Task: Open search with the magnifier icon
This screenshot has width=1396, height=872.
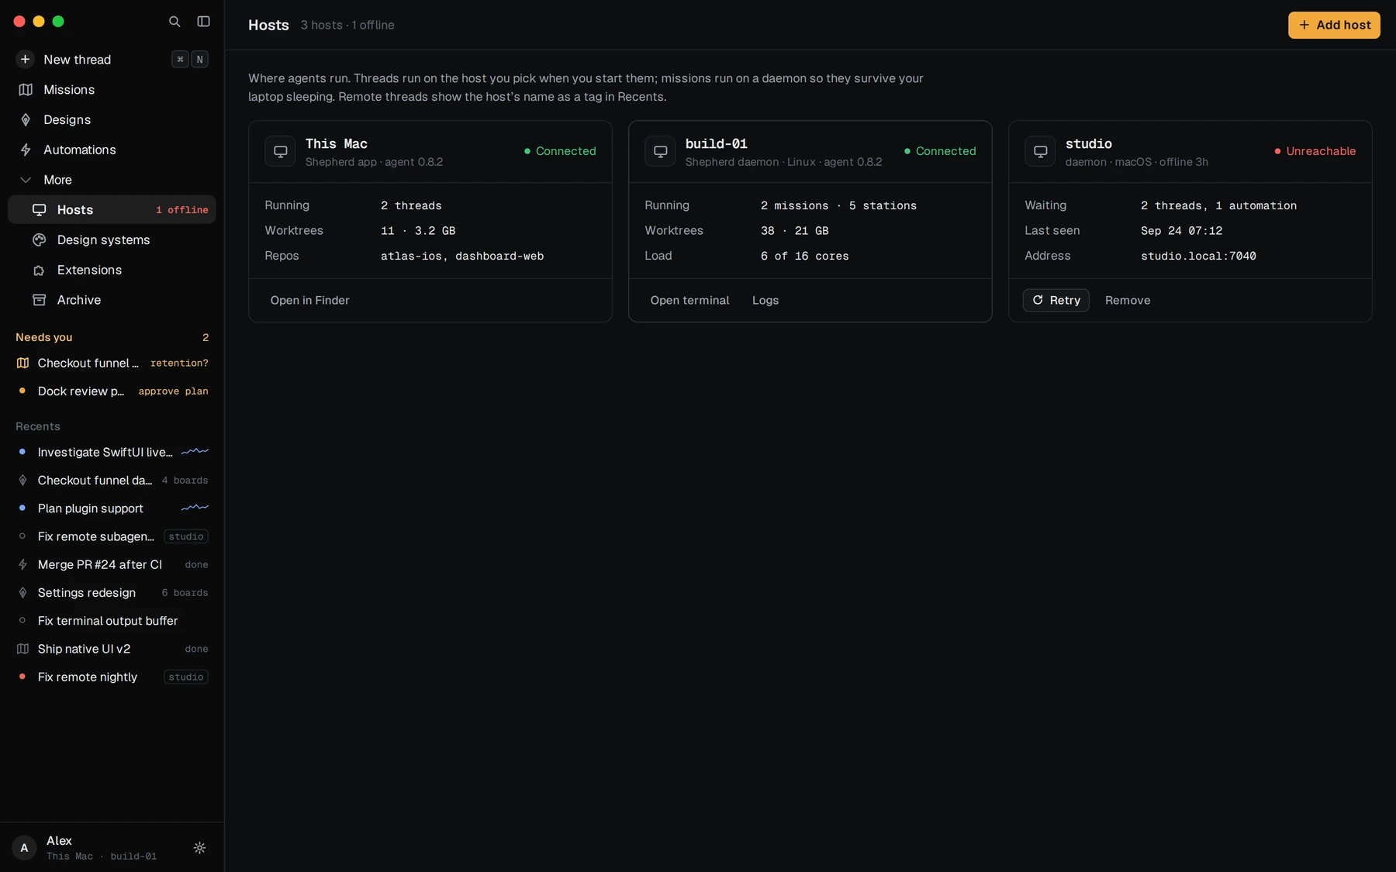Action: point(174,22)
